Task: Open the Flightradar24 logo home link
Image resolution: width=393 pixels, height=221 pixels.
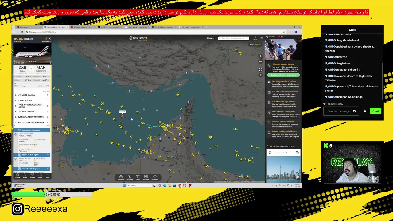Action: pyautogui.click(x=138, y=38)
